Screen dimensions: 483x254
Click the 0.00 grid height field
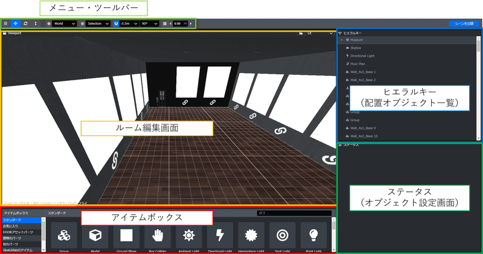coord(181,24)
